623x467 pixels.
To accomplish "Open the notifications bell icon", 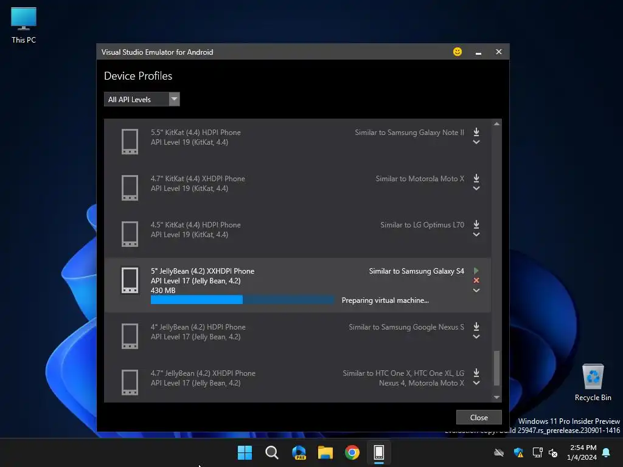I will click(606, 452).
